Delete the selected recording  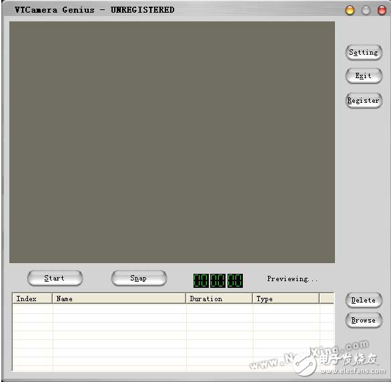coord(364,300)
